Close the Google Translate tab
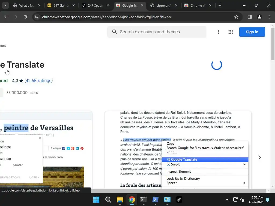The height and width of the screenshot is (206, 275). (142, 5)
